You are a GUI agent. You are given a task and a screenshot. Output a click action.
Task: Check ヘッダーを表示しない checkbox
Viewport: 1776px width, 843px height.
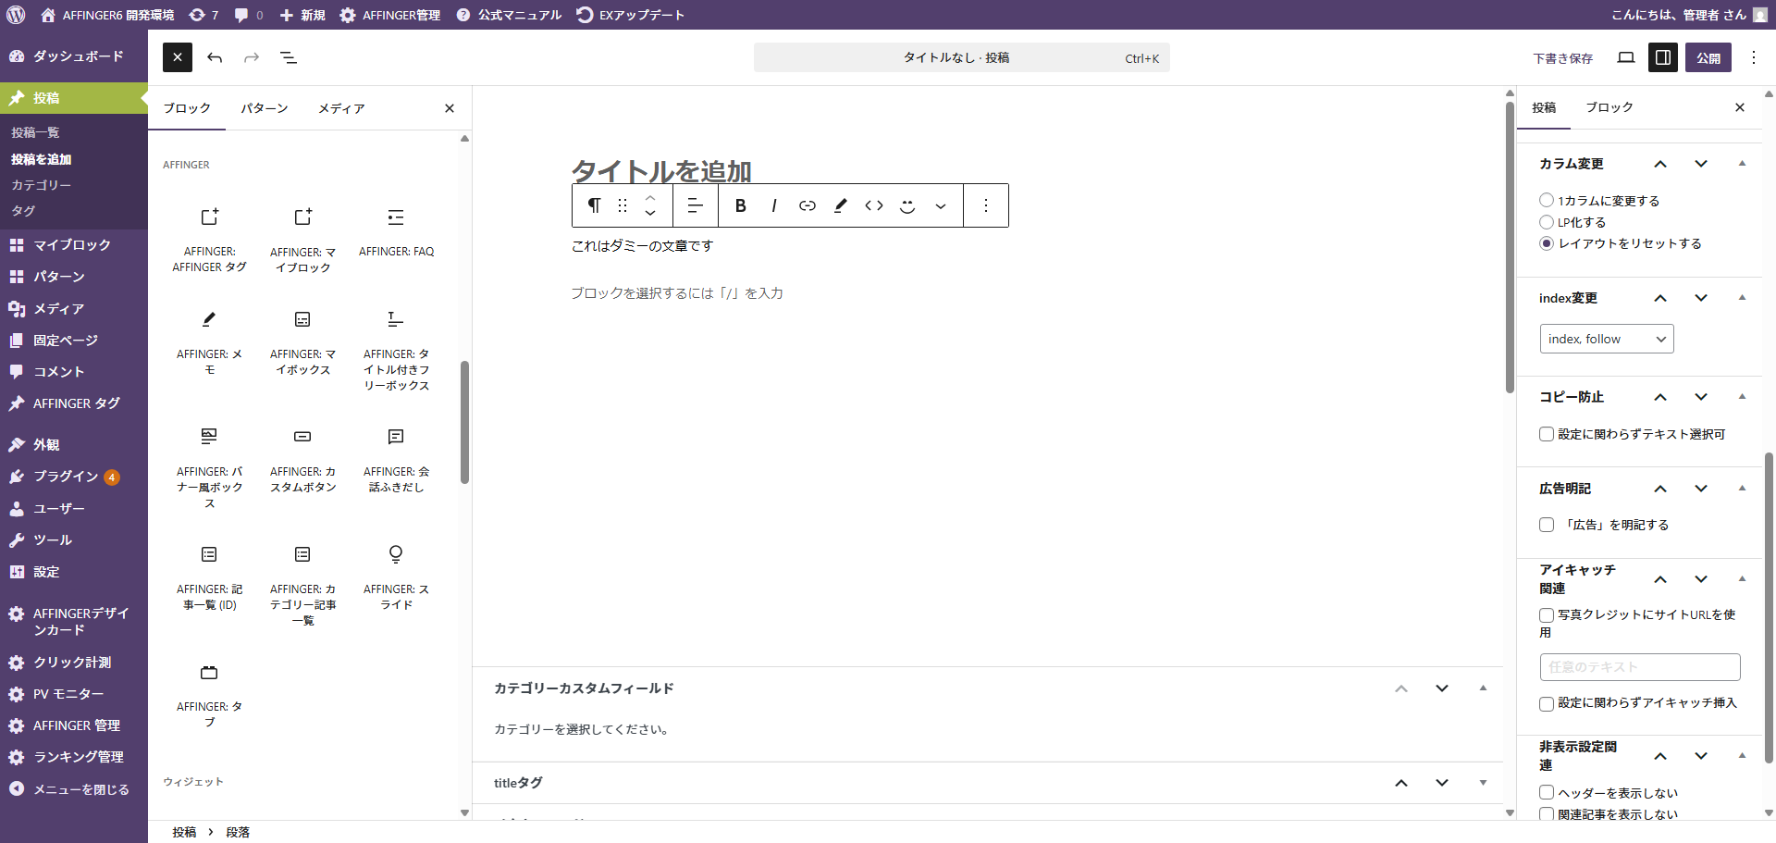pos(1547,792)
